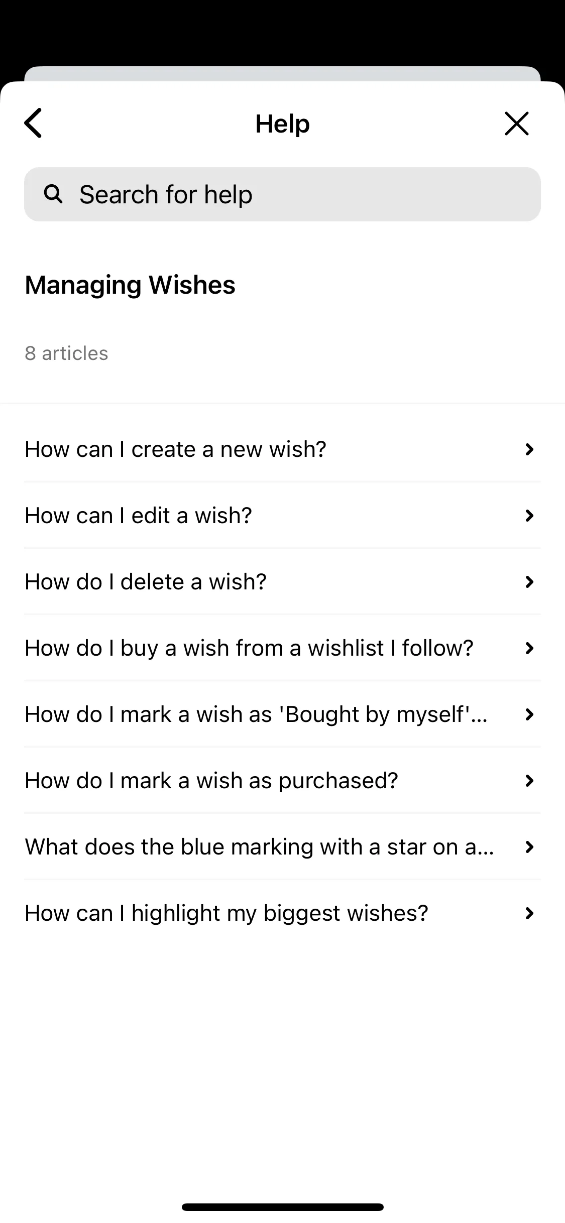This screenshot has width=565, height=1223.
Task: Tap the back arrow in Help header
Action: [33, 123]
